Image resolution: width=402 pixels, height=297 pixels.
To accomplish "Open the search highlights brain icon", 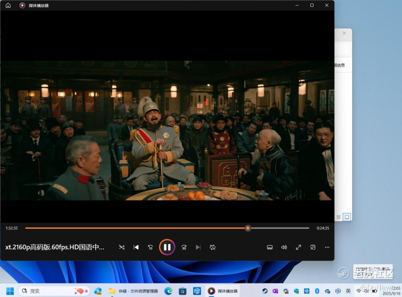I will [x=81, y=291].
